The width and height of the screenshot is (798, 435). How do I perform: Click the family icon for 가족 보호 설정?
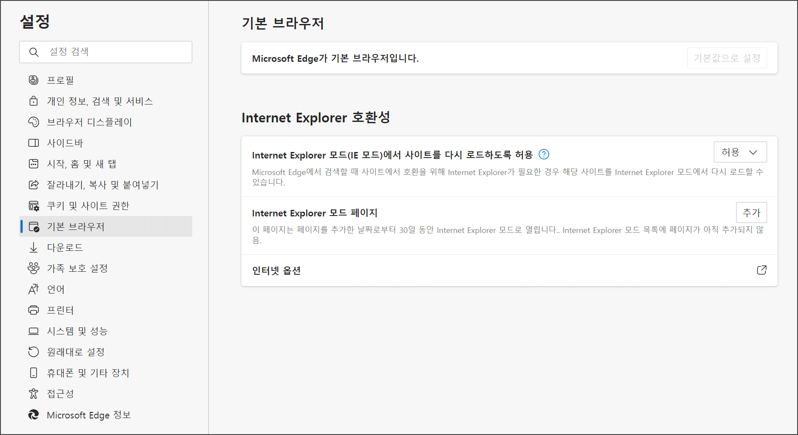[x=34, y=268]
